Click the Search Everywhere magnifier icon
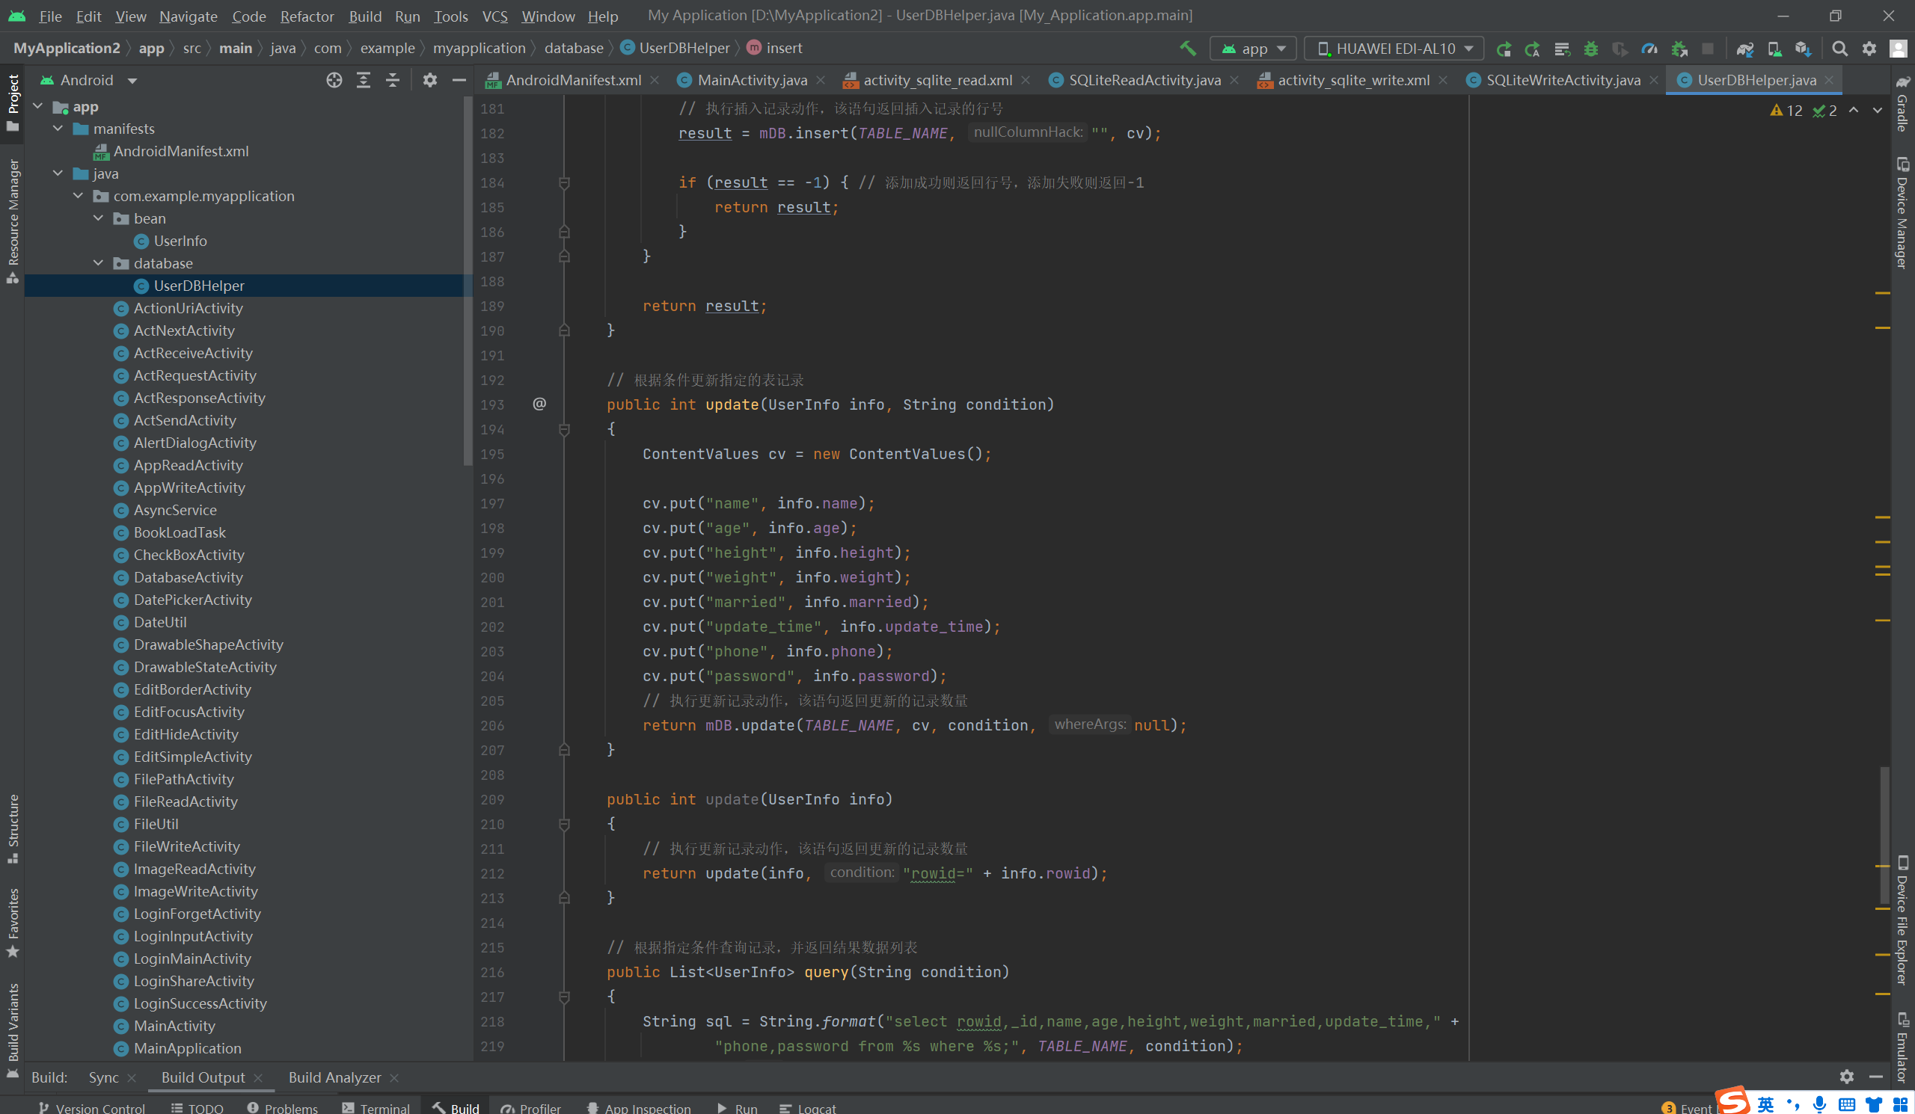 (x=1839, y=49)
